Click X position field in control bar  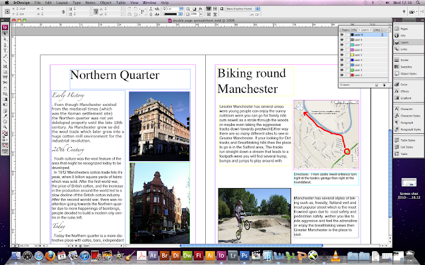tap(27, 9)
